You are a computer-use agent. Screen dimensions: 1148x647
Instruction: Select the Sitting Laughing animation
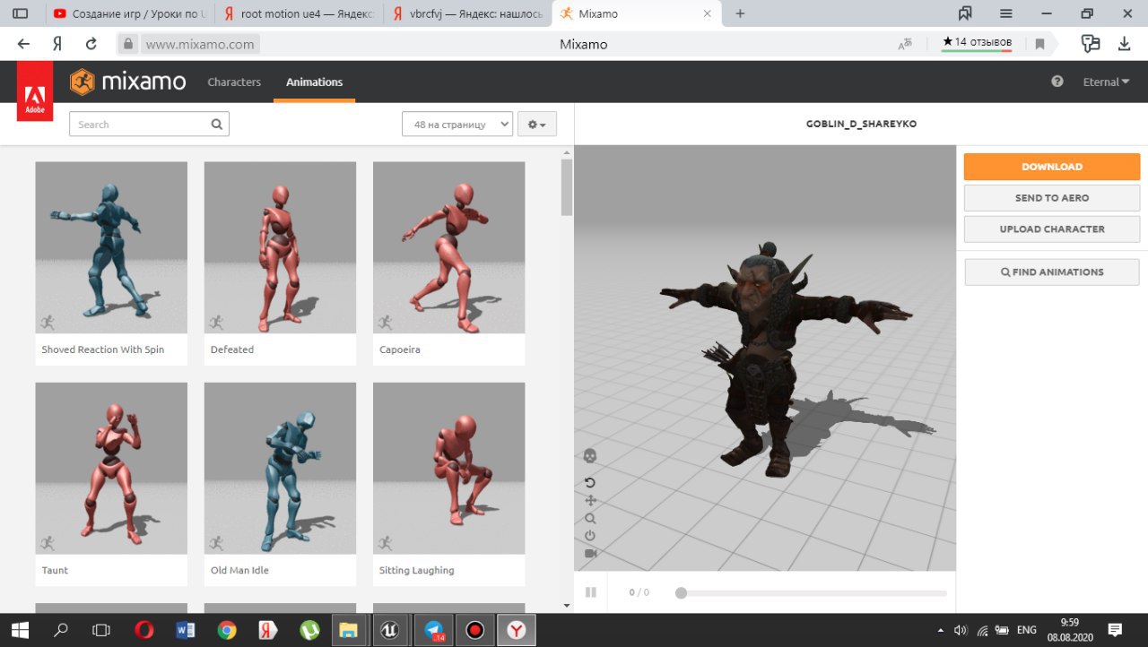point(448,484)
